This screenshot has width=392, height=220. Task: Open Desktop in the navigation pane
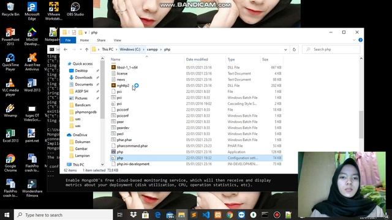(x=81, y=71)
